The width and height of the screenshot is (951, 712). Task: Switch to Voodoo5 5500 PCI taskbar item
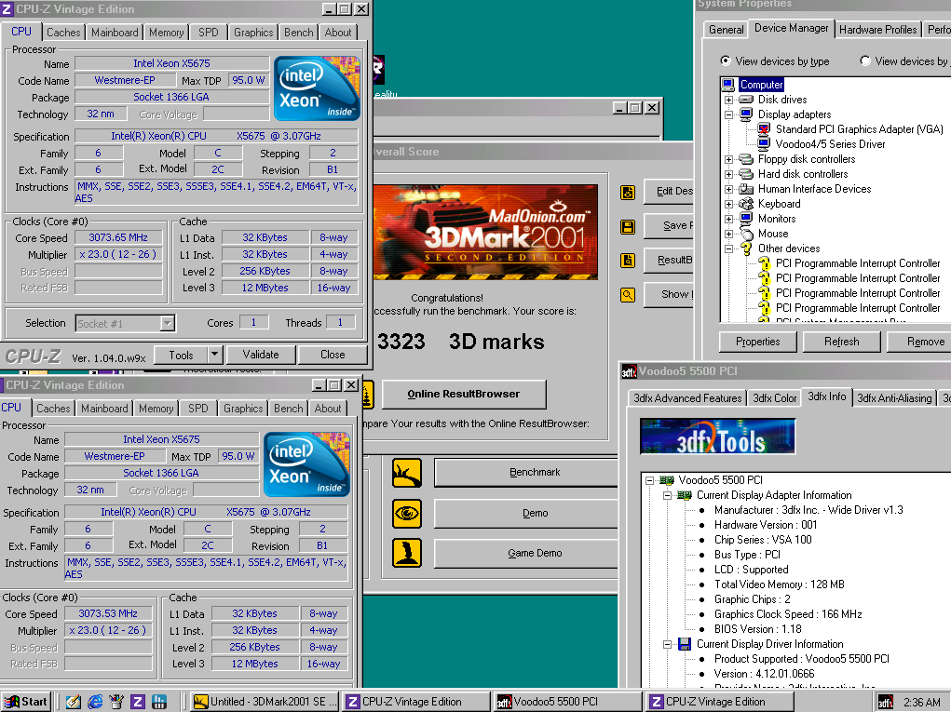(x=567, y=702)
